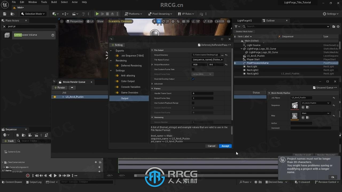Open the Actor menu
Screen dimensions: 342x192
(75, 2)
